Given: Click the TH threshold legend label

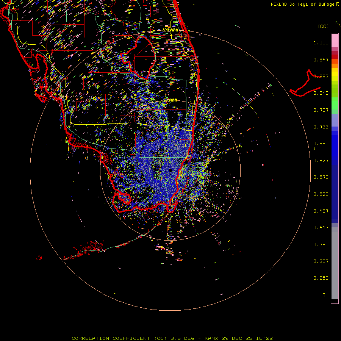Looking at the screenshot, I should click(x=325, y=295).
